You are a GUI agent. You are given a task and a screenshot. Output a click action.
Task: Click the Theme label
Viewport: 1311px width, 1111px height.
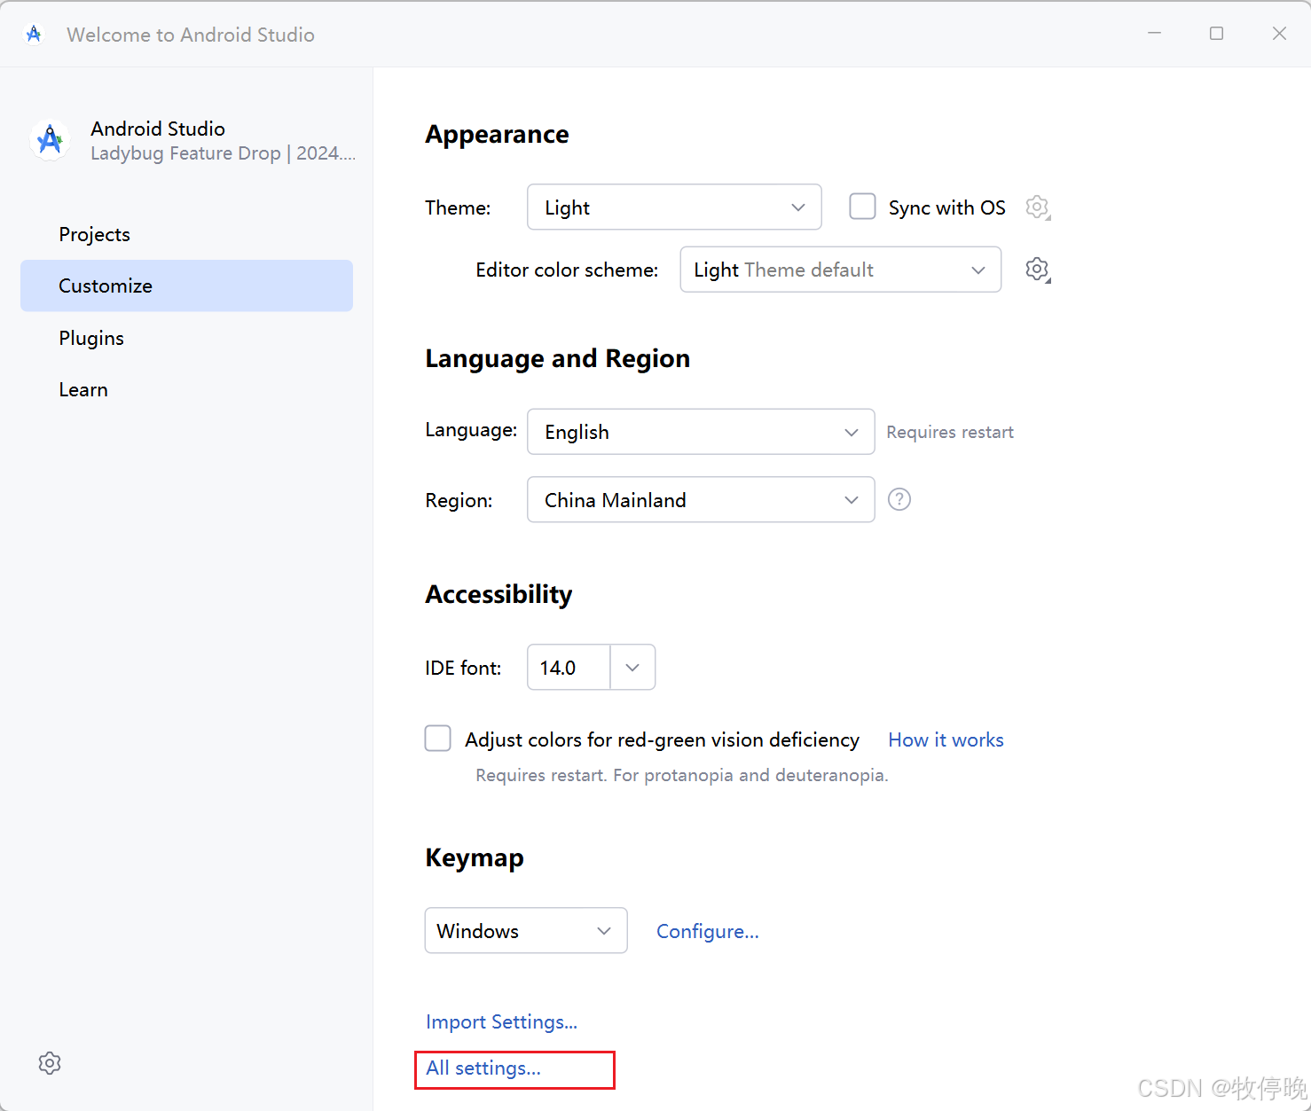pyautogui.click(x=458, y=207)
